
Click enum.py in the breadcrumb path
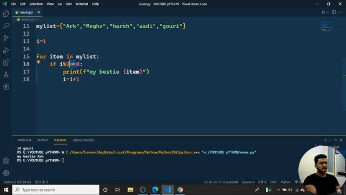tap(28, 19)
